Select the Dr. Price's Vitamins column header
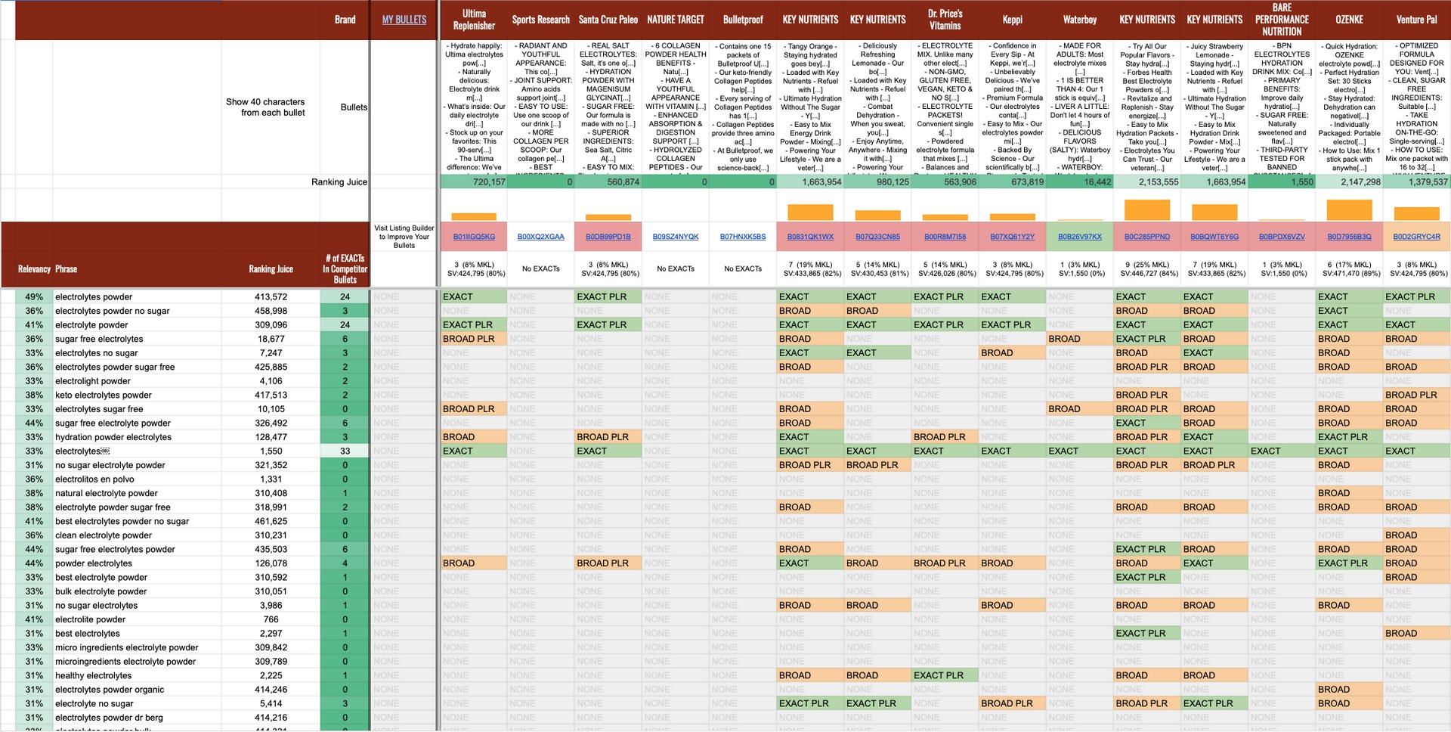This screenshot has height=732, width=1451. tap(945, 20)
